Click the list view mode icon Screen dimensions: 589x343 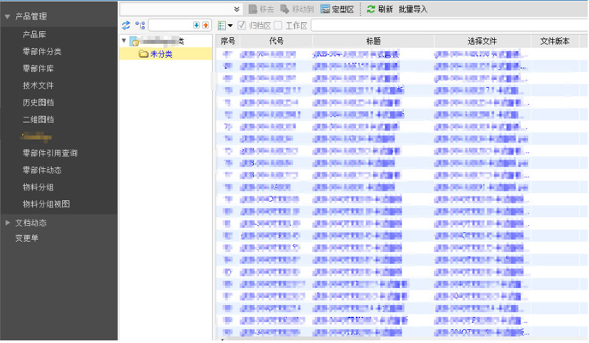click(222, 26)
